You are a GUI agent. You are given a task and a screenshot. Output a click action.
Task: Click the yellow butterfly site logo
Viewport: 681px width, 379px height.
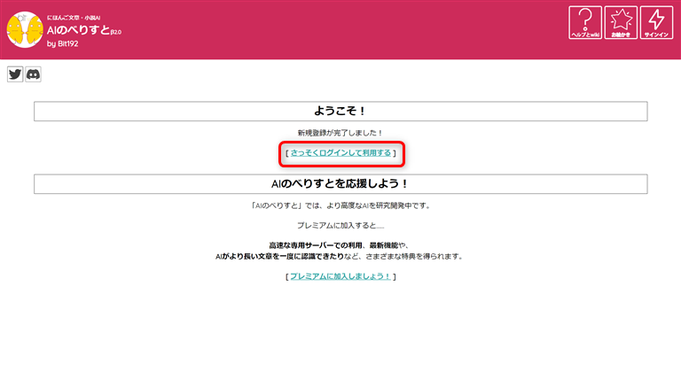point(23,30)
